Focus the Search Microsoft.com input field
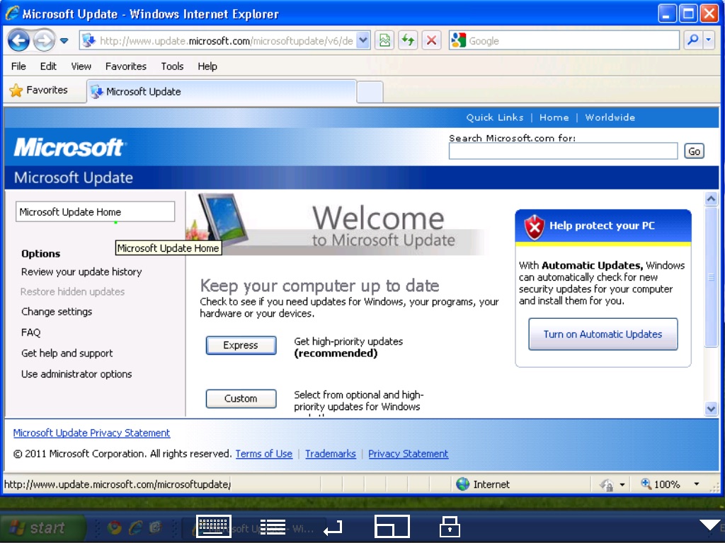Screen dimensions: 725x543 [x=563, y=151]
